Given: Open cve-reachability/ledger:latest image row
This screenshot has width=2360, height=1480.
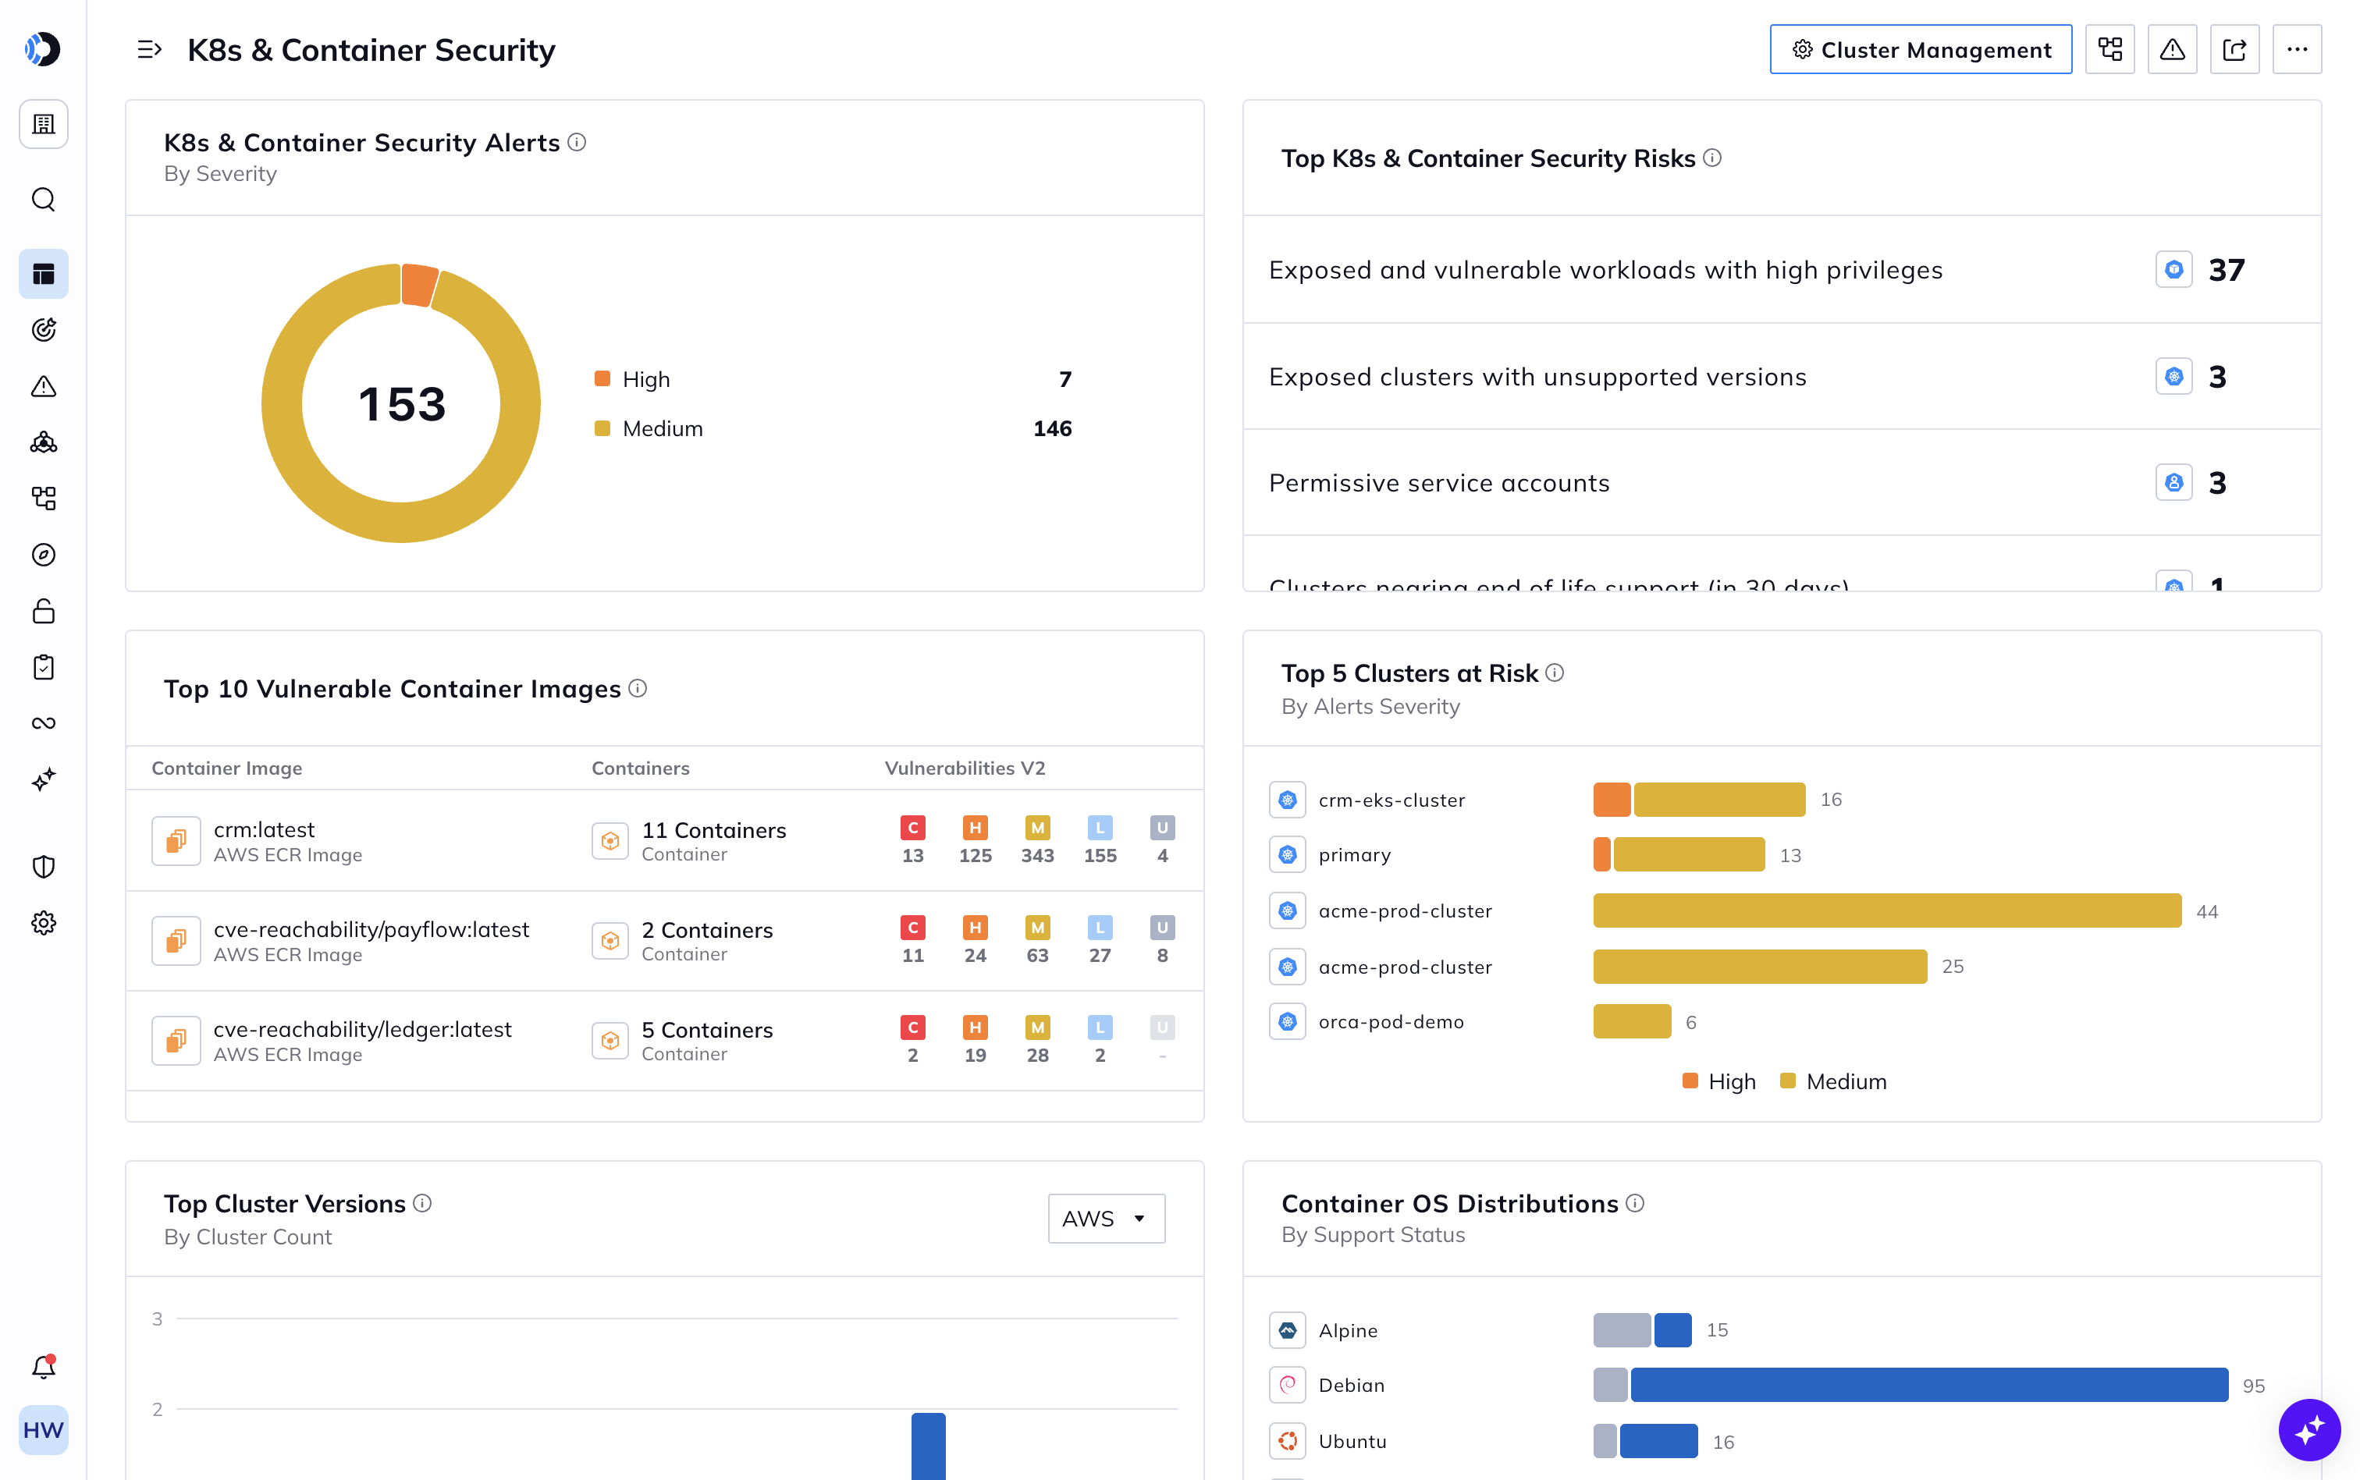Looking at the screenshot, I should [x=665, y=1041].
